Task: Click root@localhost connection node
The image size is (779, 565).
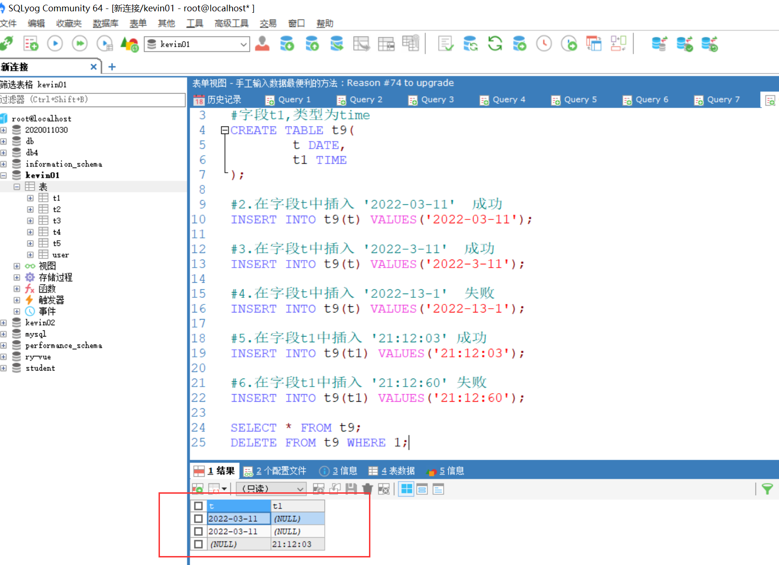Action: [42, 118]
